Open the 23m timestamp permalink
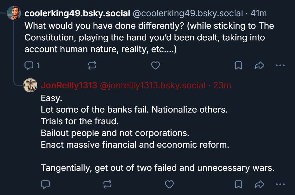The height and width of the screenshot is (195, 295). [x=222, y=85]
